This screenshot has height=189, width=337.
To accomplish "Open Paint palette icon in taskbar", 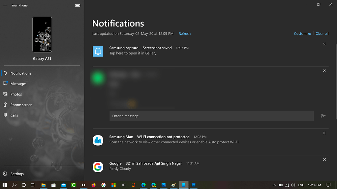I will point(174,185).
